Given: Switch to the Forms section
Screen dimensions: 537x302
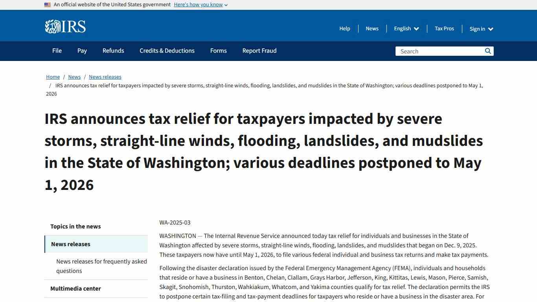Looking at the screenshot, I should [x=219, y=51].
